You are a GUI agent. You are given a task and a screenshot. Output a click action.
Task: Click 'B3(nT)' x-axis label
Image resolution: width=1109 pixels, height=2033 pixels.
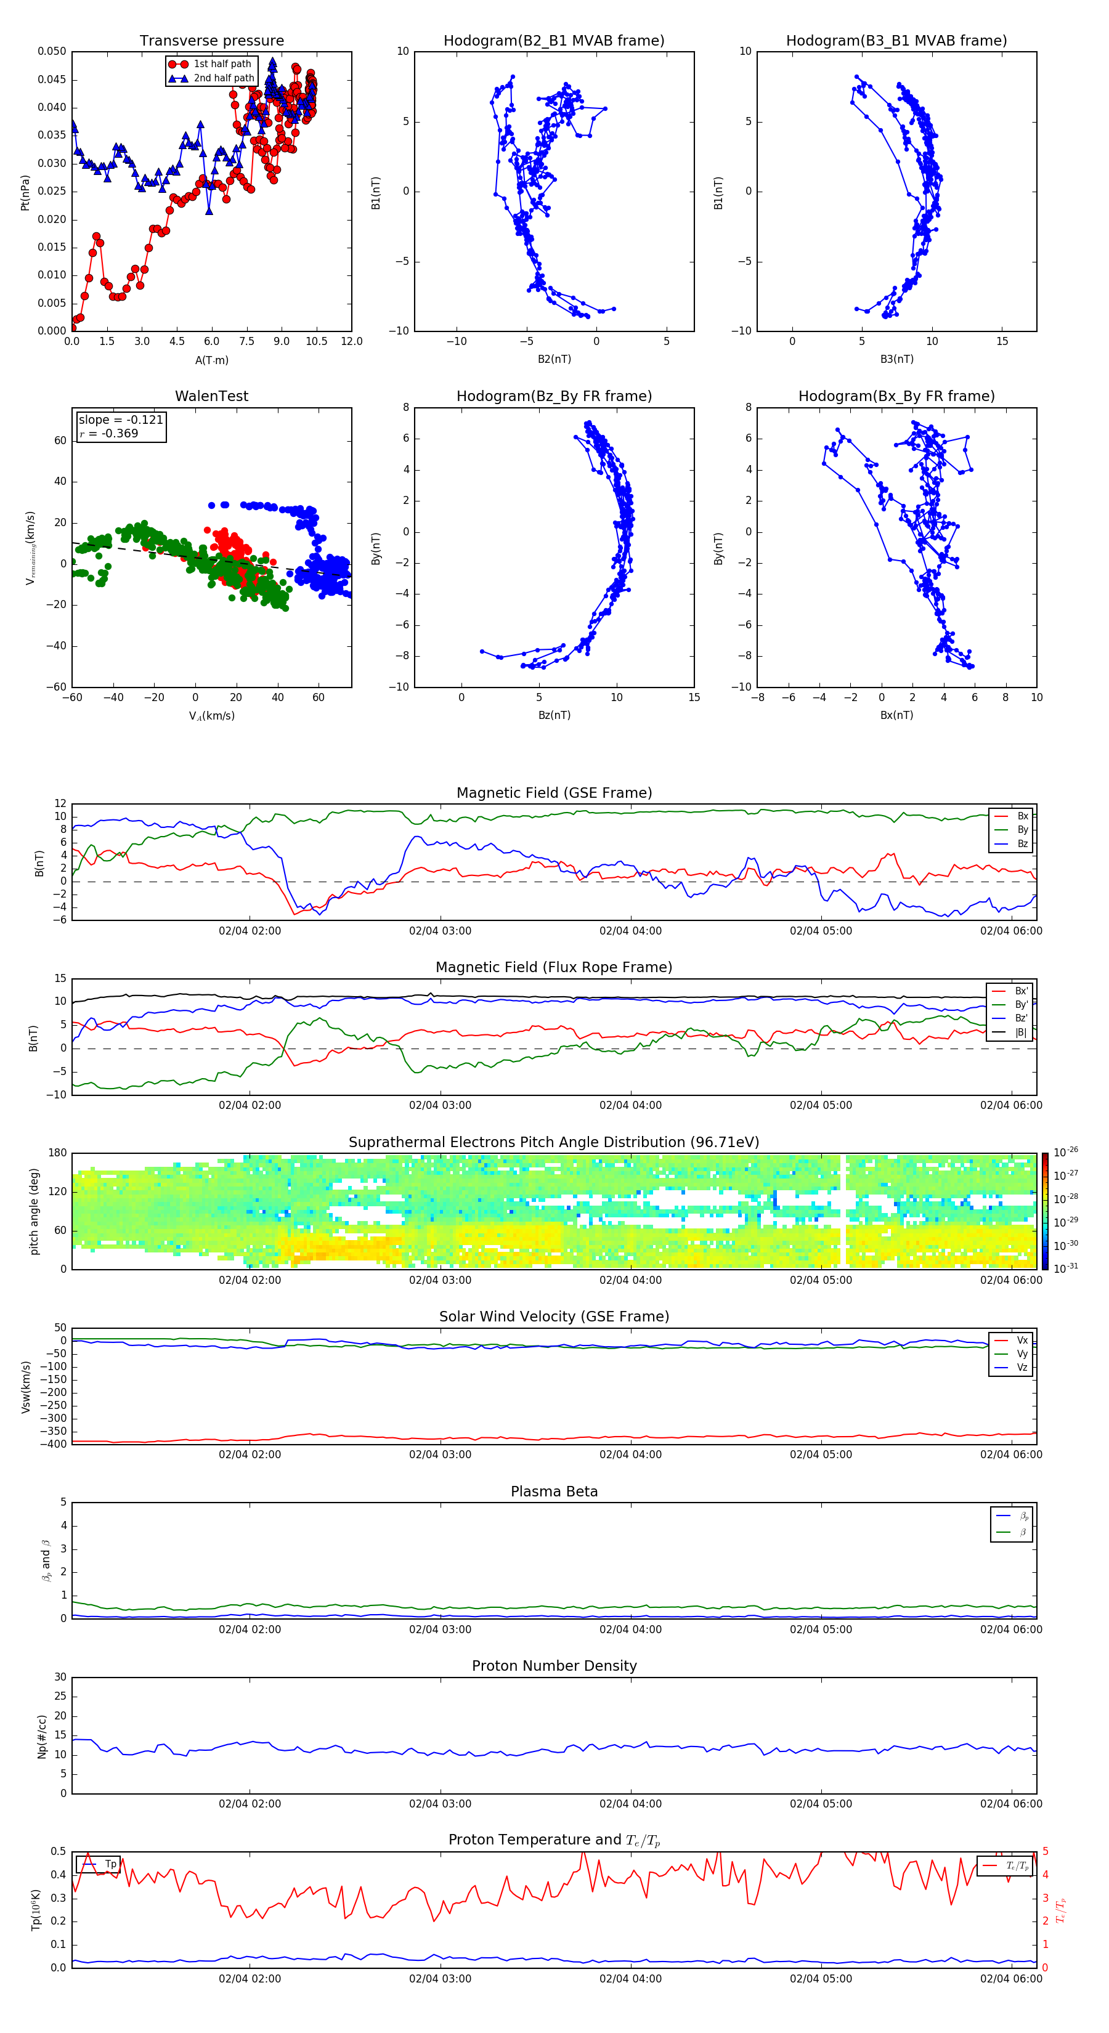[896, 359]
